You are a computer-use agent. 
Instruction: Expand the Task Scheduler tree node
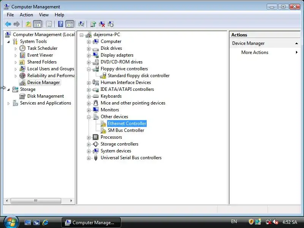click(16, 49)
